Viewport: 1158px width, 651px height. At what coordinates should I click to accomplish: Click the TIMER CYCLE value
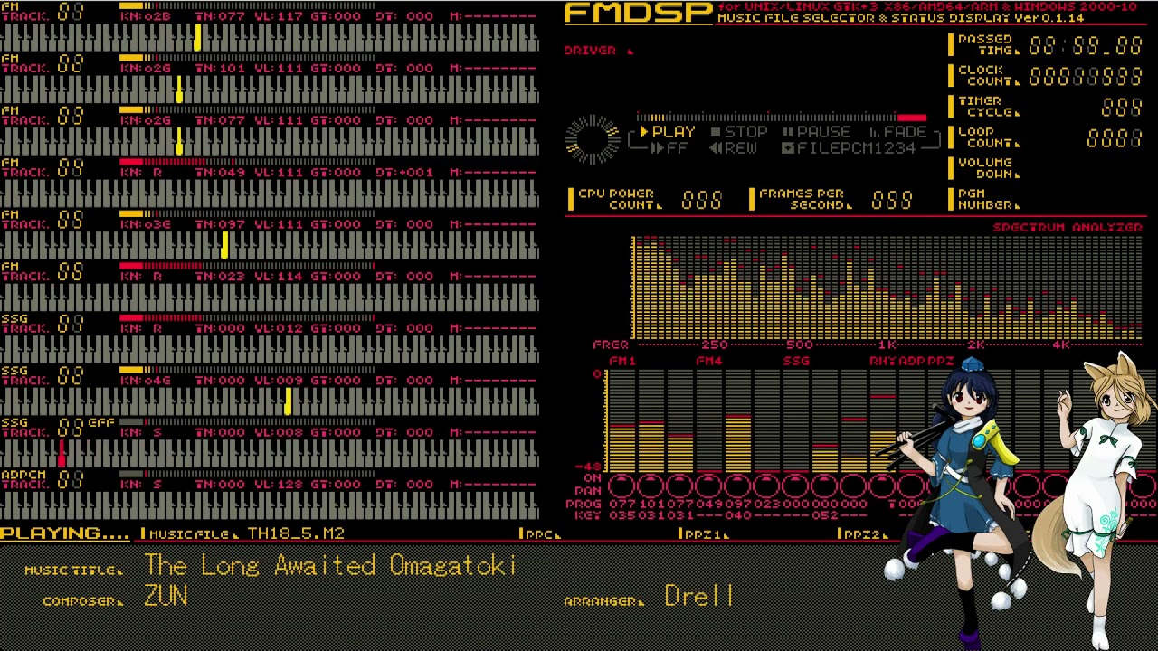pos(1122,108)
